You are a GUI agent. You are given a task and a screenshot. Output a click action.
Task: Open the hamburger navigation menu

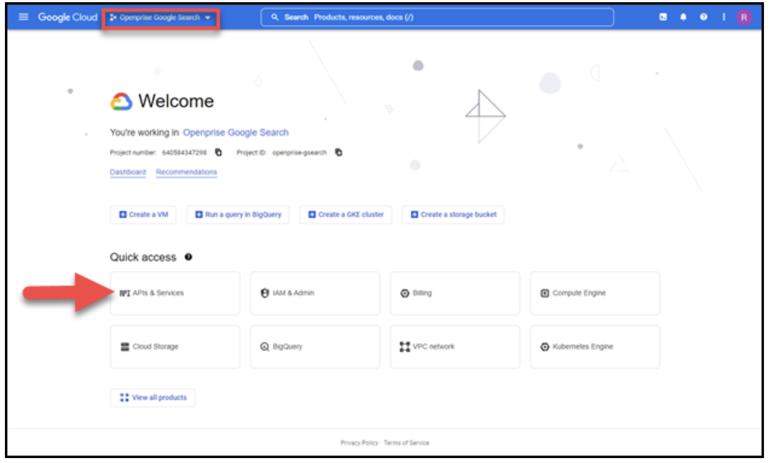[24, 17]
